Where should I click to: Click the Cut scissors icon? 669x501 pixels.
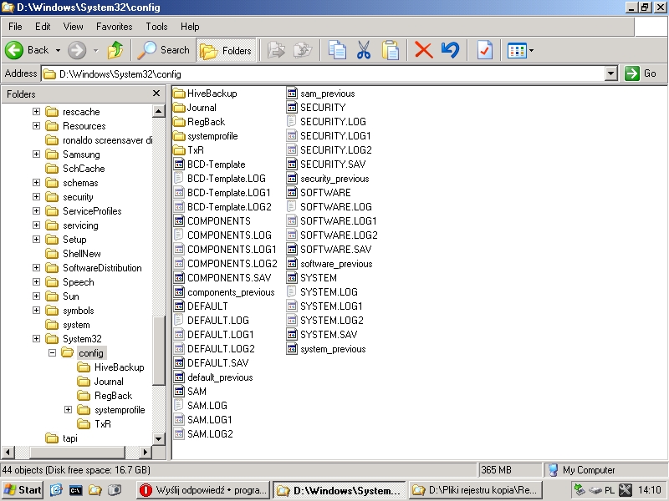363,50
